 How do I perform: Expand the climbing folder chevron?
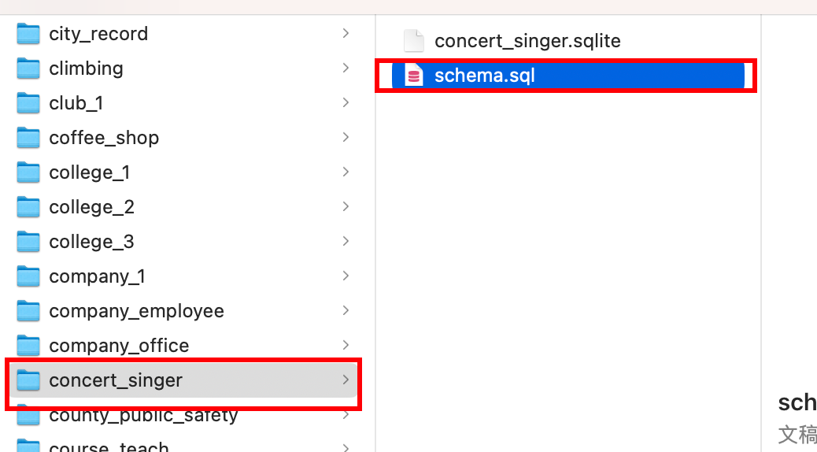[346, 69]
